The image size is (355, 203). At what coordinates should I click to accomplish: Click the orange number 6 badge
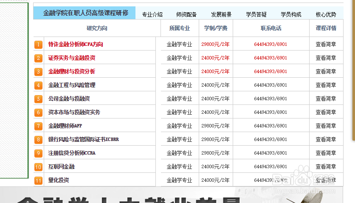(38, 112)
